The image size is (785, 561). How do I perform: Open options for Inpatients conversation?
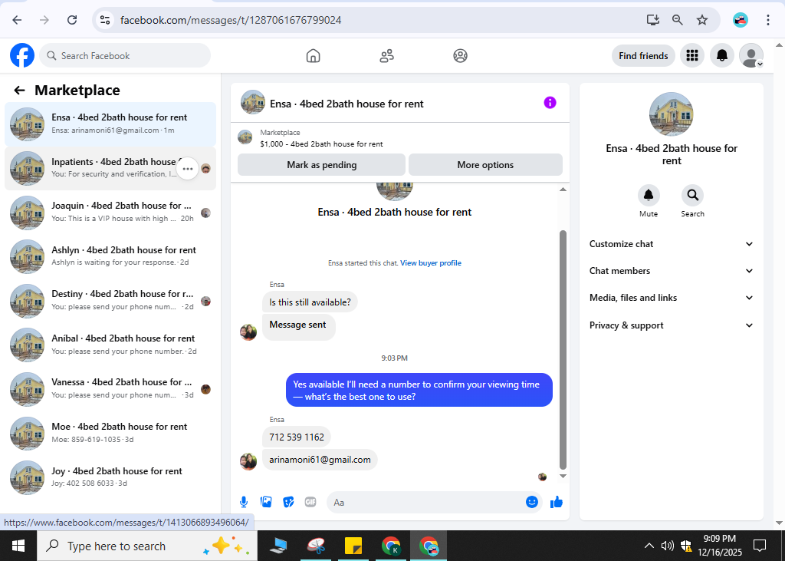(x=188, y=169)
